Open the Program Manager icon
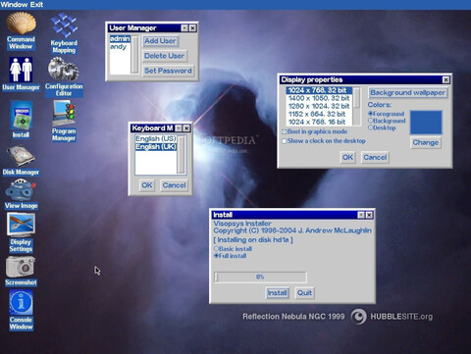Screen dimensions: 471x354 (64, 114)
